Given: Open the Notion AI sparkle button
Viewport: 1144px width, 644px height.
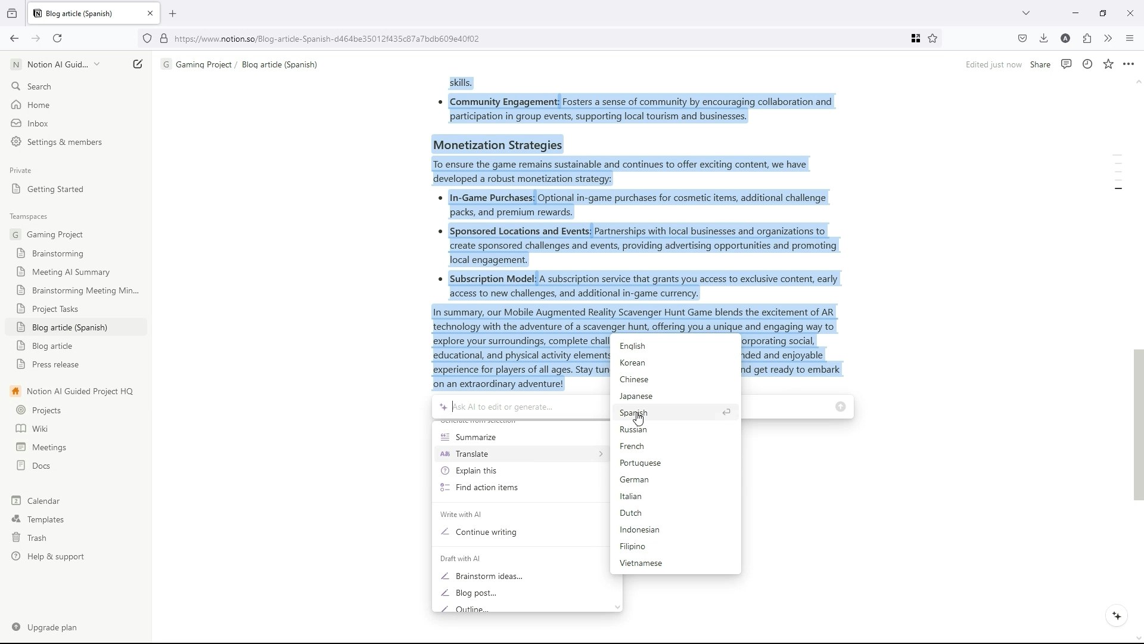Looking at the screenshot, I should pos(1117,616).
